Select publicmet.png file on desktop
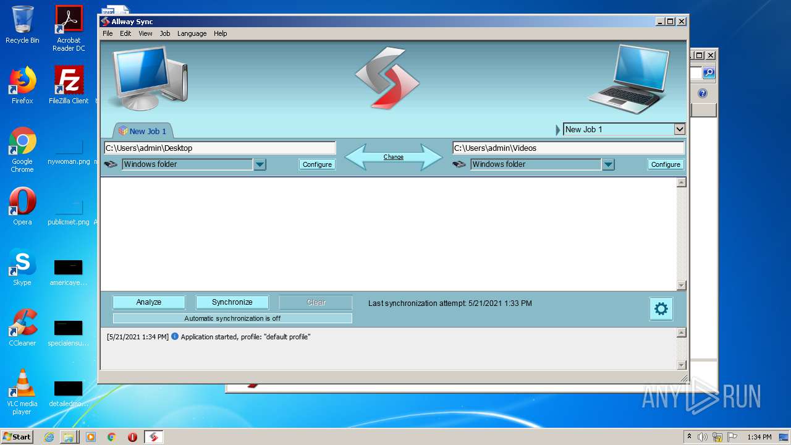Image resolution: width=791 pixels, height=445 pixels. click(x=69, y=213)
